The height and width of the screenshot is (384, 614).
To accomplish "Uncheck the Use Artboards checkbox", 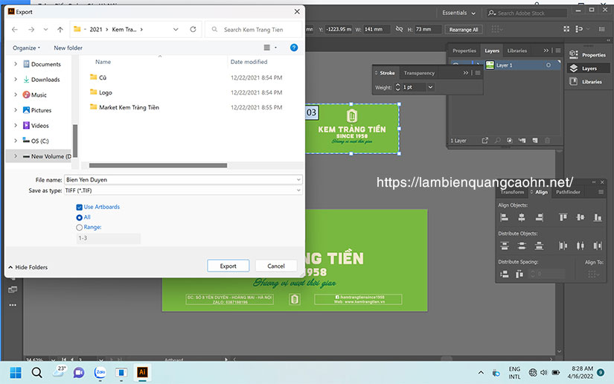I will [80, 207].
